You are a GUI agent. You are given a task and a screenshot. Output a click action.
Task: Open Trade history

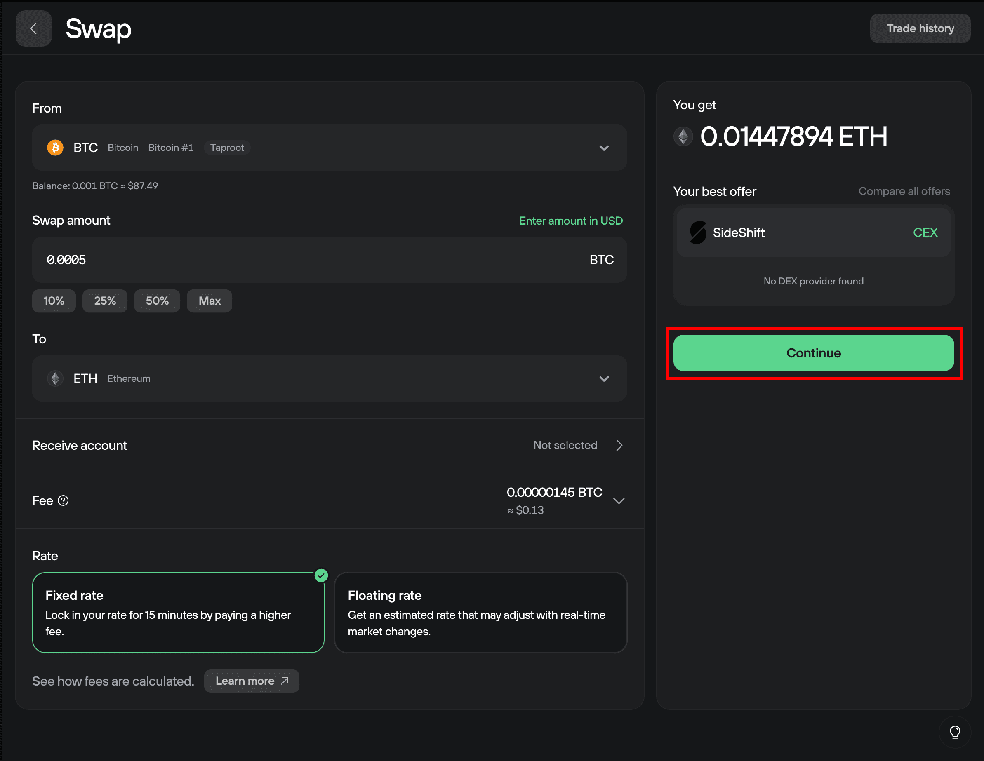click(920, 28)
